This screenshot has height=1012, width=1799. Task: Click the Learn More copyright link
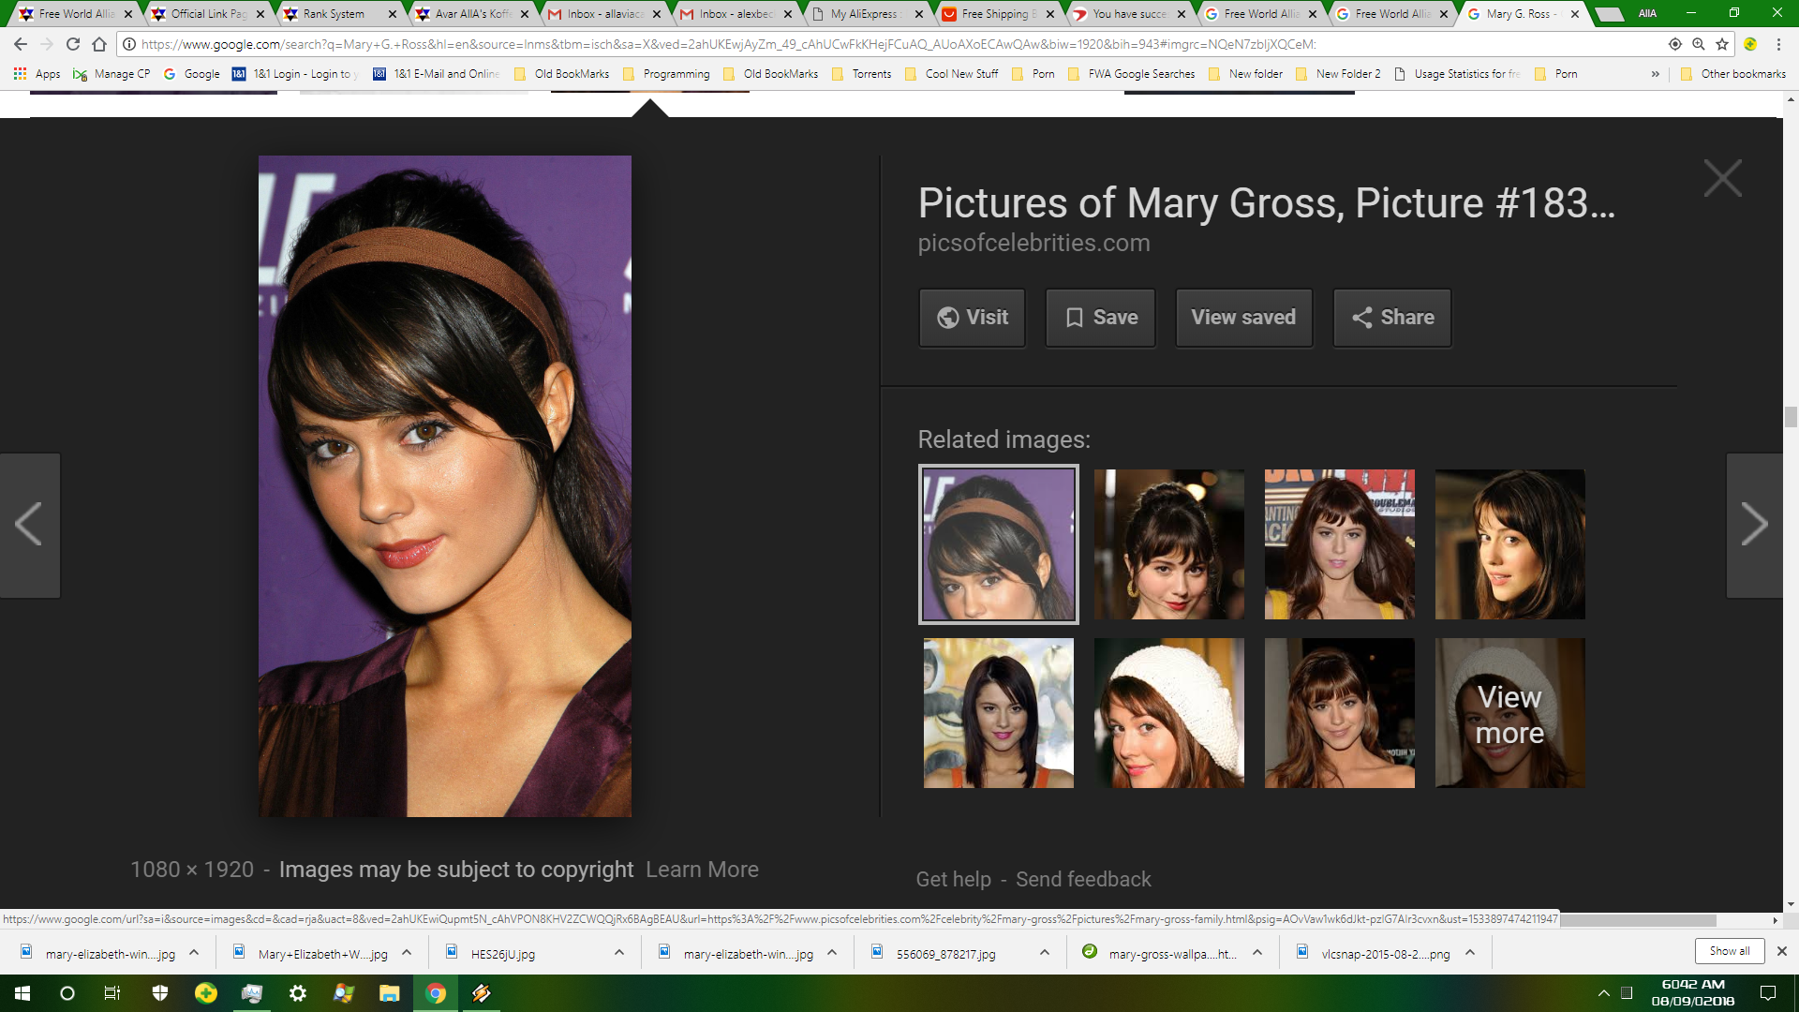click(702, 870)
